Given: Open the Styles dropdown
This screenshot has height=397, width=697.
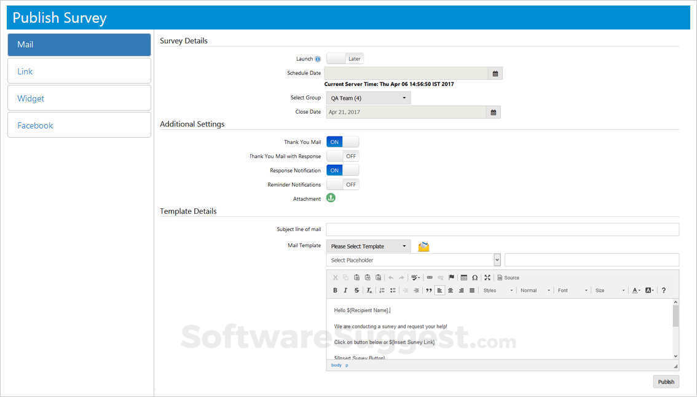Looking at the screenshot, I should click(498, 290).
